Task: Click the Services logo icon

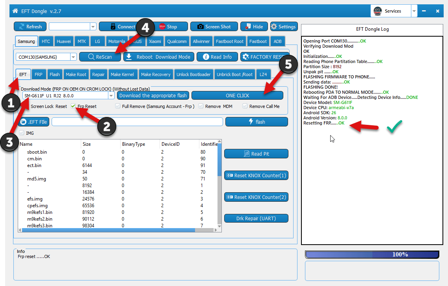Action: (378, 11)
